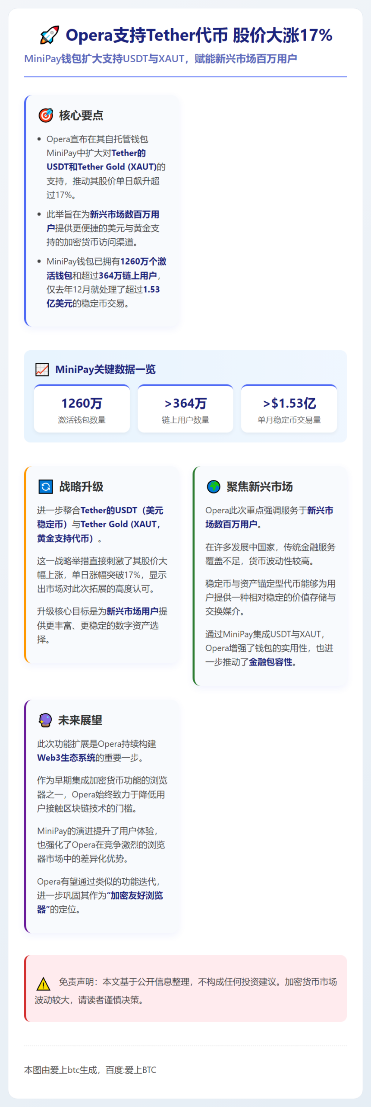Click the footer text 本图由爱上btc生成
This screenshot has width=371, height=1107.
click(90, 1070)
